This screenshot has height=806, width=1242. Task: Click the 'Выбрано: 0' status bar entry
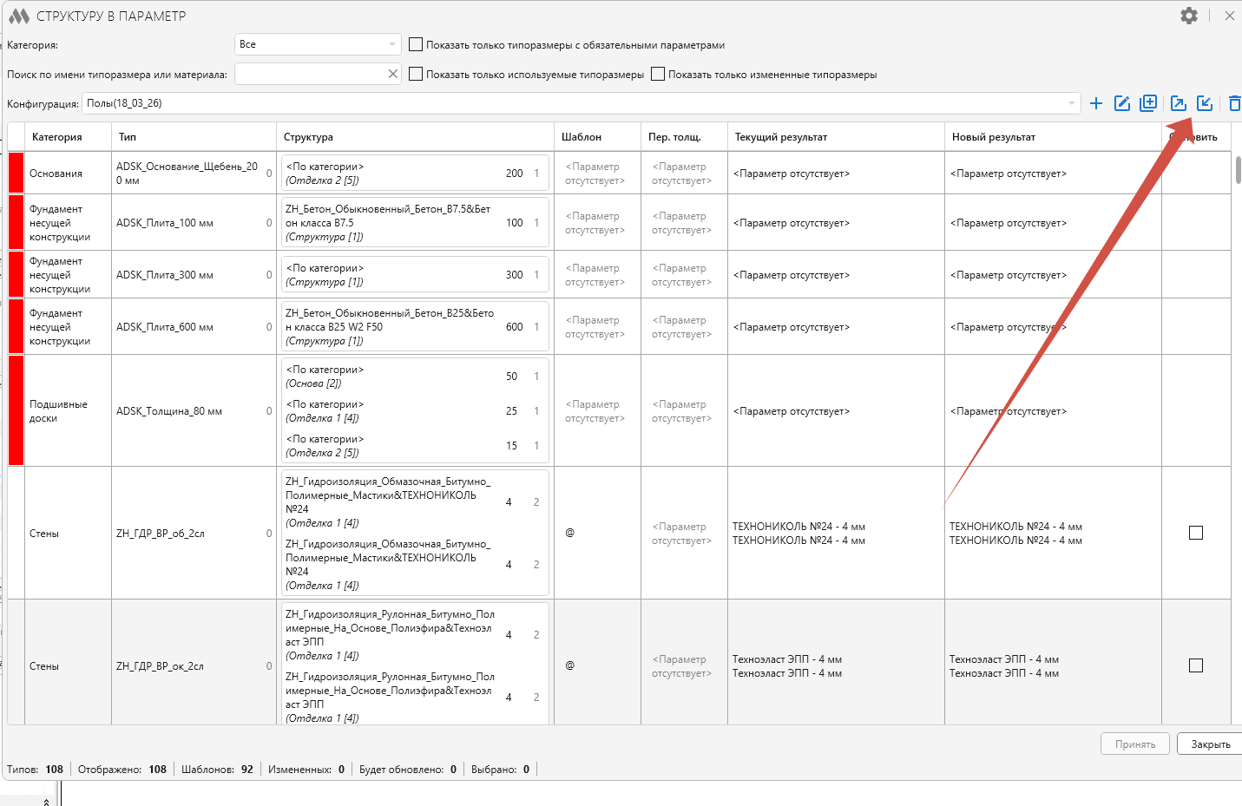pos(500,769)
